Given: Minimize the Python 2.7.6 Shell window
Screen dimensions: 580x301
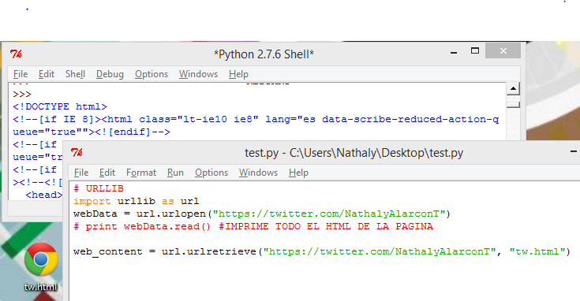Looking at the screenshot, I should coord(454,53).
